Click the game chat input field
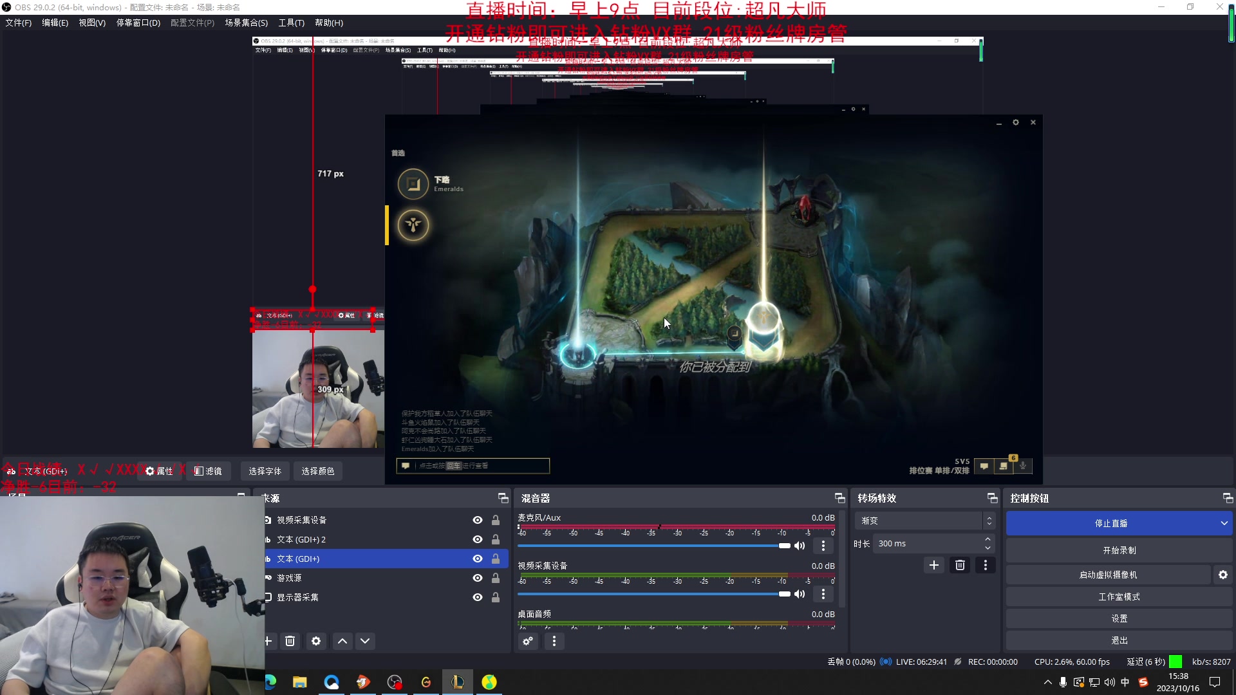Image resolution: width=1236 pixels, height=695 pixels. click(x=473, y=465)
